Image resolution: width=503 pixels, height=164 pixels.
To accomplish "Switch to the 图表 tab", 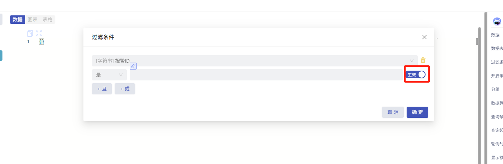I will tap(33, 20).
